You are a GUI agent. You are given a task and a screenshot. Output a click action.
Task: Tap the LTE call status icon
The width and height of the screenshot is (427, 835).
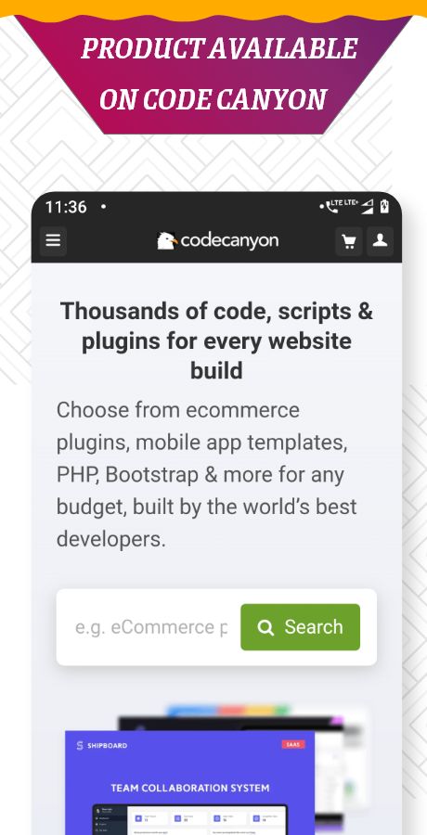pos(339,206)
